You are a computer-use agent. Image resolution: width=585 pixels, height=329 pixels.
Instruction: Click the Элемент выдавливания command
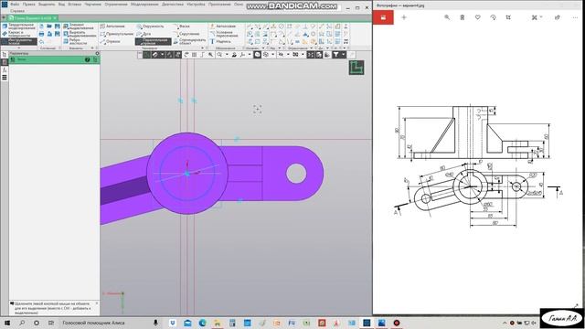click(x=79, y=27)
